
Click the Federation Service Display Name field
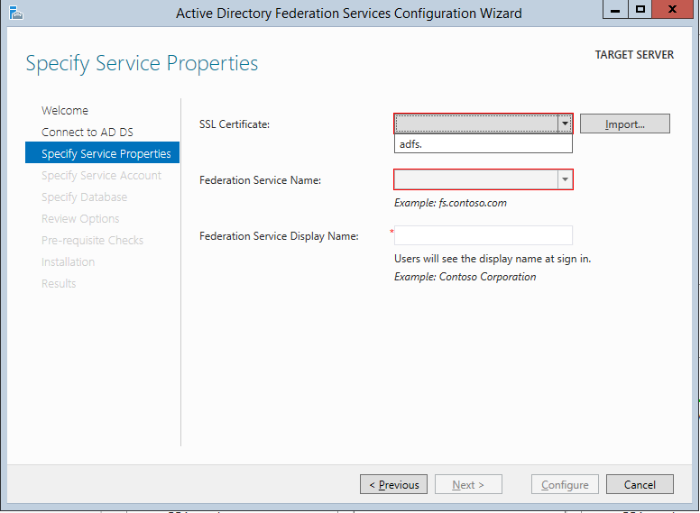click(484, 235)
